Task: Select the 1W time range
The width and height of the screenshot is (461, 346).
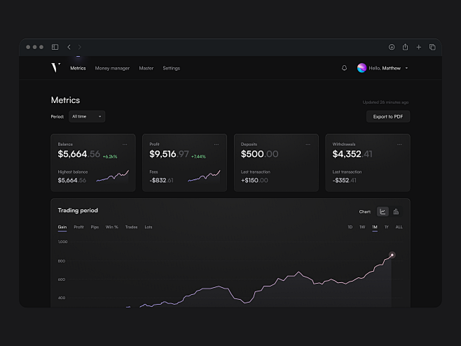Action: click(362, 228)
